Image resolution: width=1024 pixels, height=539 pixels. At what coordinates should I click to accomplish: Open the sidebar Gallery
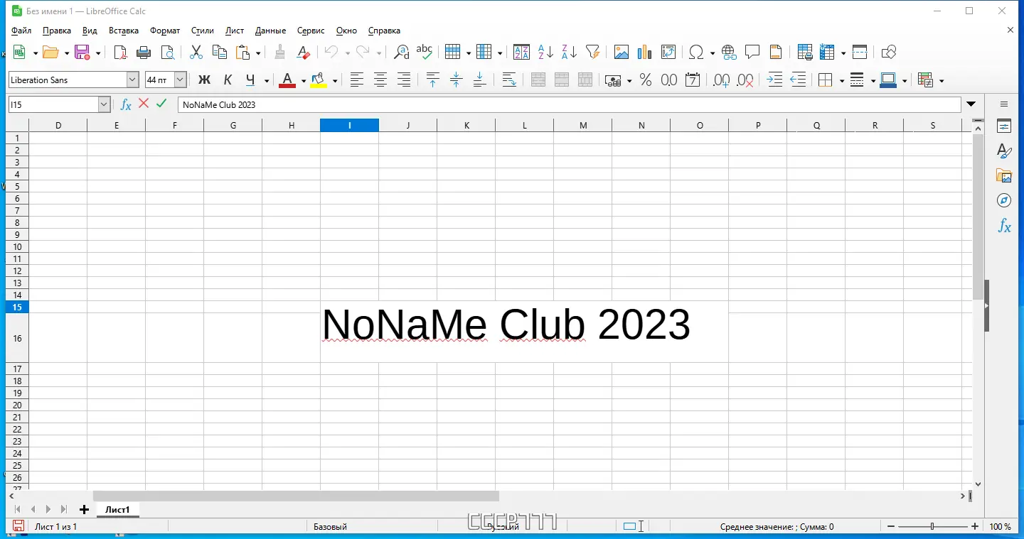click(x=1004, y=176)
